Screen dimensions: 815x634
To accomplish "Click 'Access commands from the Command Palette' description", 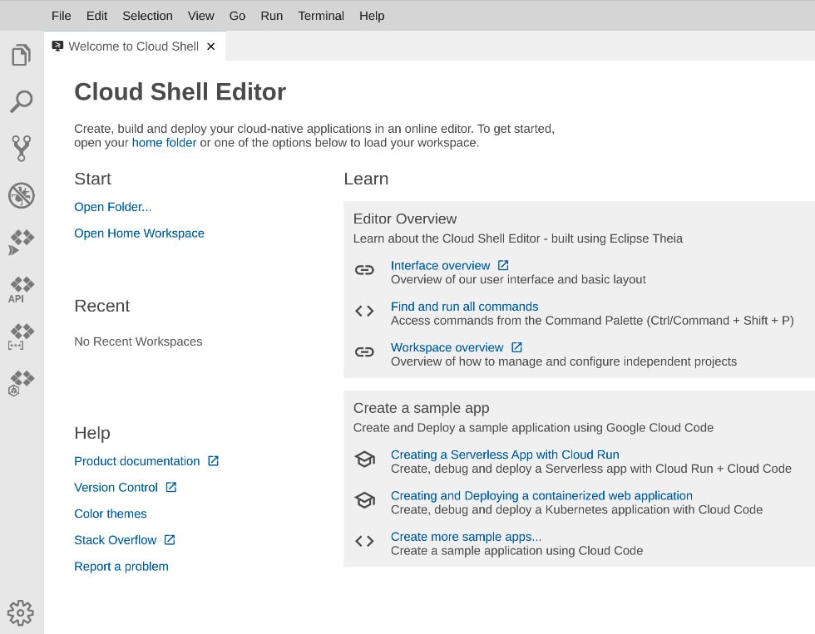I will [592, 321].
